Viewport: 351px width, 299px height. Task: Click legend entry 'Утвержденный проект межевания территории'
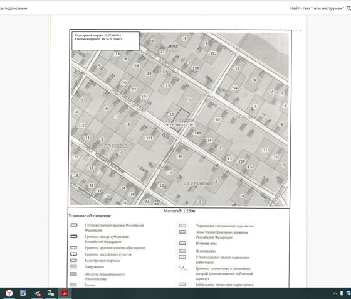point(223,259)
